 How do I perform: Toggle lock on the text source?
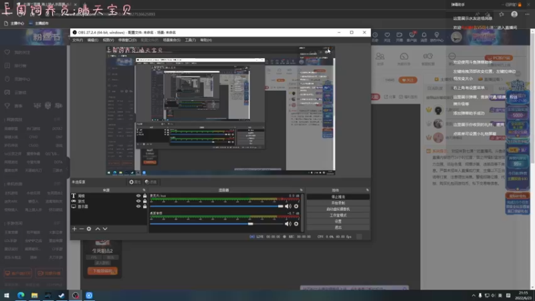point(144,196)
